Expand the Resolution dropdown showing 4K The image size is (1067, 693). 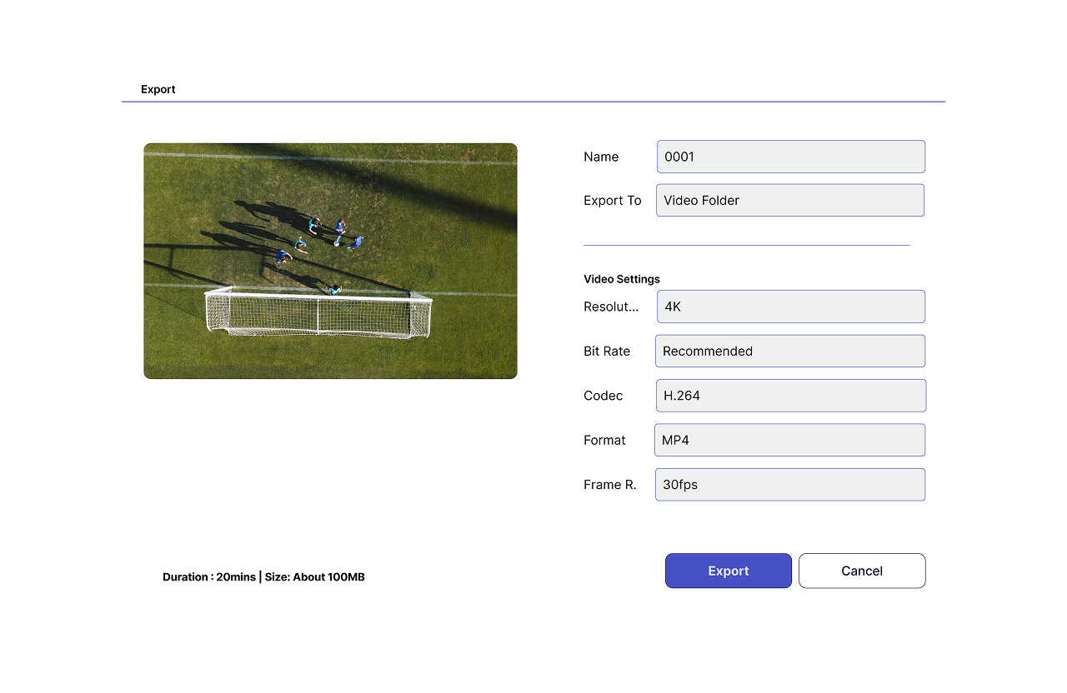pyautogui.click(x=790, y=307)
